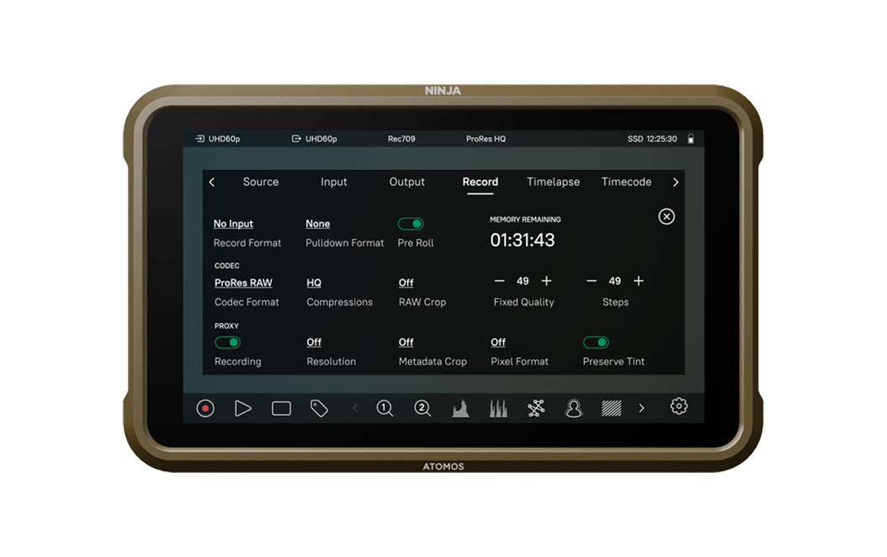Toggle the Pre Roll switch
This screenshot has width=887, height=557.
point(411,224)
